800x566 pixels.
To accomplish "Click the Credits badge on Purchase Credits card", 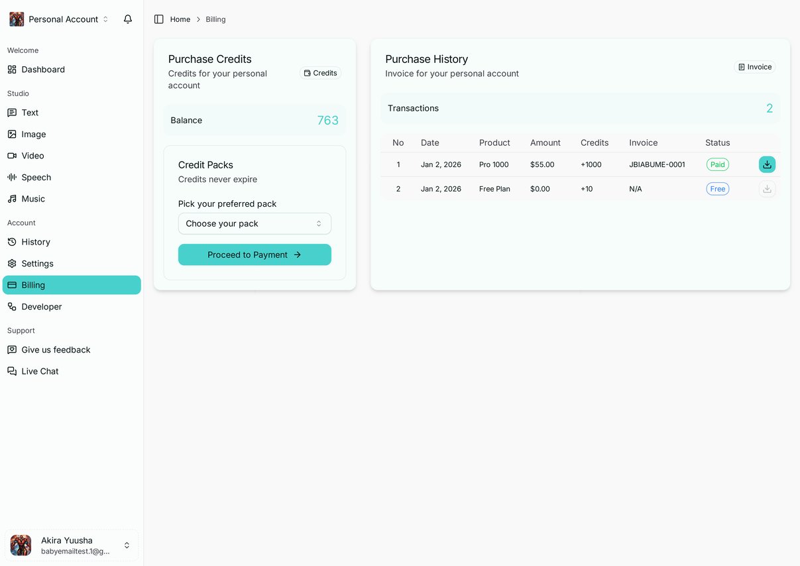I will (x=320, y=73).
